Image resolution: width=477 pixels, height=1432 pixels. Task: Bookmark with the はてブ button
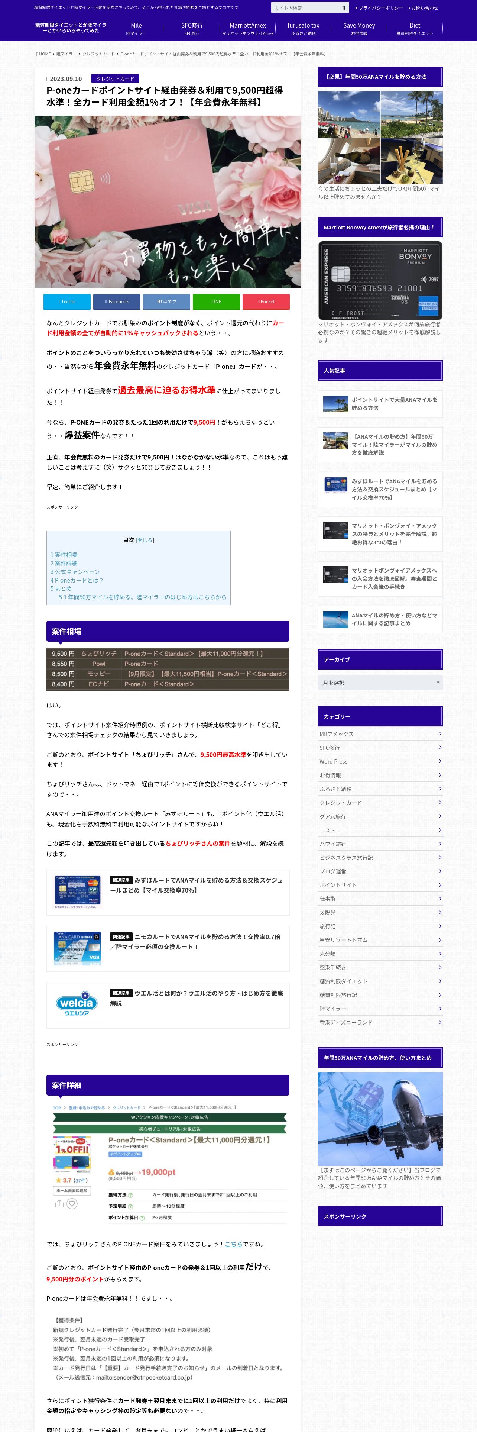(166, 302)
